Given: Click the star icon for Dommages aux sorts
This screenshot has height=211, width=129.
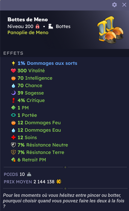Looking at the screenshot, I should coord(13,63).
